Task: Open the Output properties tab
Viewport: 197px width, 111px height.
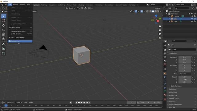Action: point(165,53)
